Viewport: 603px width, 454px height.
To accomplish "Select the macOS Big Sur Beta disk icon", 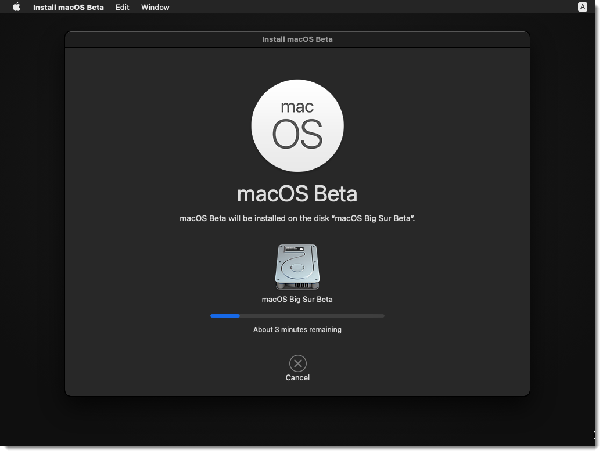I will coord(297,266).
